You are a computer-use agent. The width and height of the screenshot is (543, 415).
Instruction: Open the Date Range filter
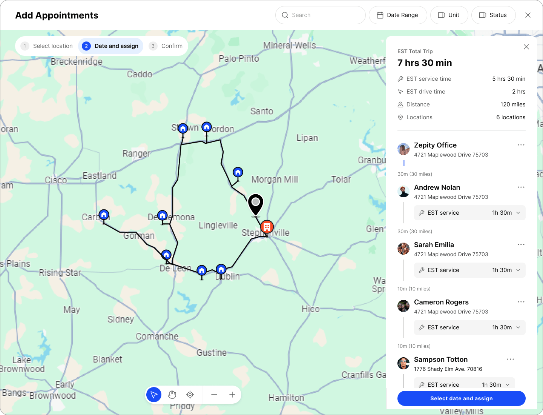398,15
